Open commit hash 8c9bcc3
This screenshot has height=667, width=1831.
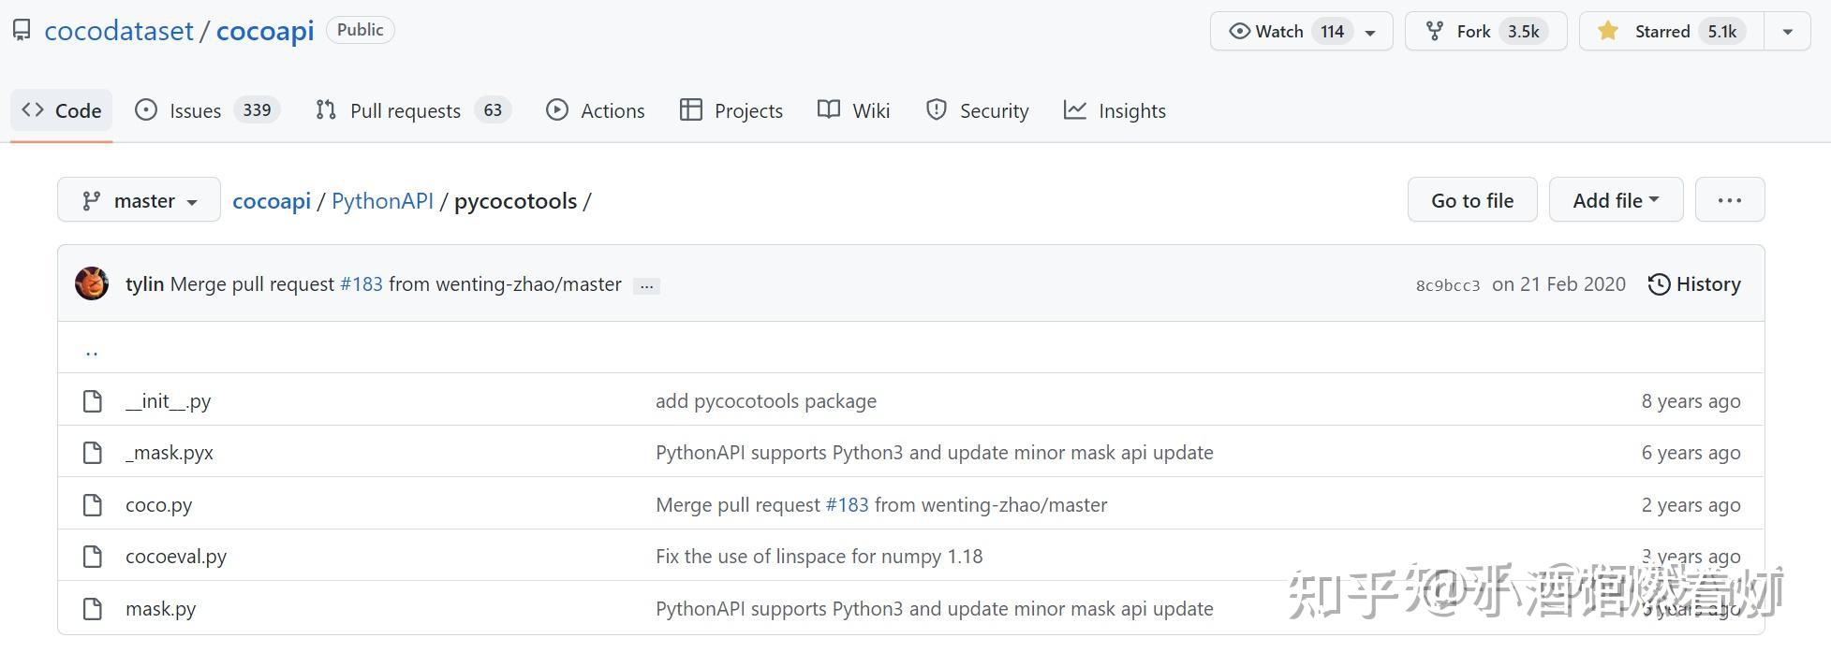click(x=1447, y=285)
